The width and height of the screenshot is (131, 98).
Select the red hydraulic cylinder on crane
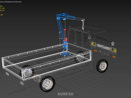click(x=65, y=35)
